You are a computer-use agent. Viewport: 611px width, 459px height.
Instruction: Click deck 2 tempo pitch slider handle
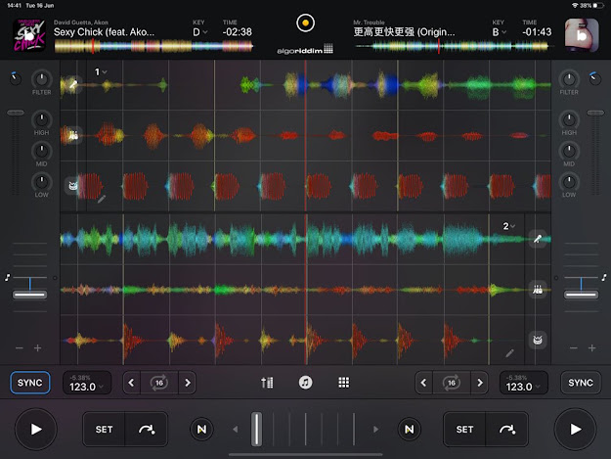581,295
